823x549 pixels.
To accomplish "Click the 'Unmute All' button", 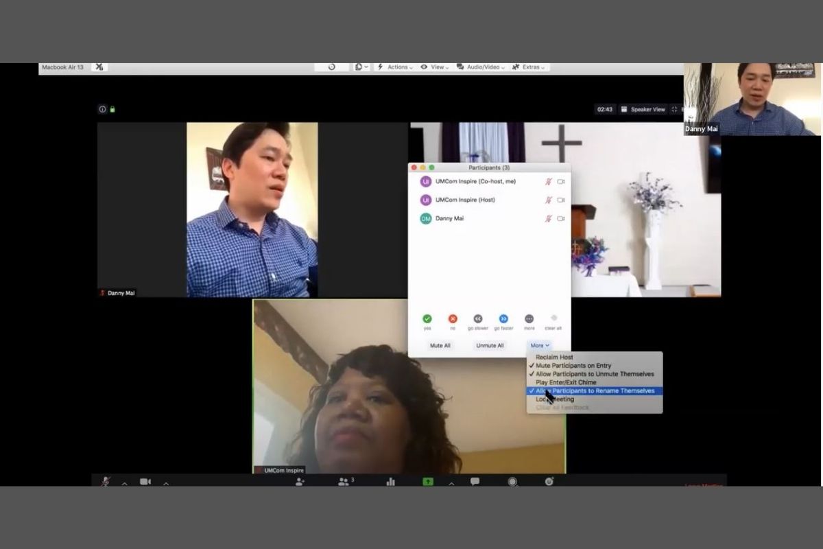I will coord(490,346).
